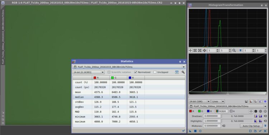Click the reset icon in HistogramTransformation bottom bar
This screenshot has height=135, width=269.
265,131
